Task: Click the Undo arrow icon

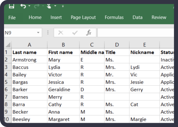Action: (x=23, y=6)
